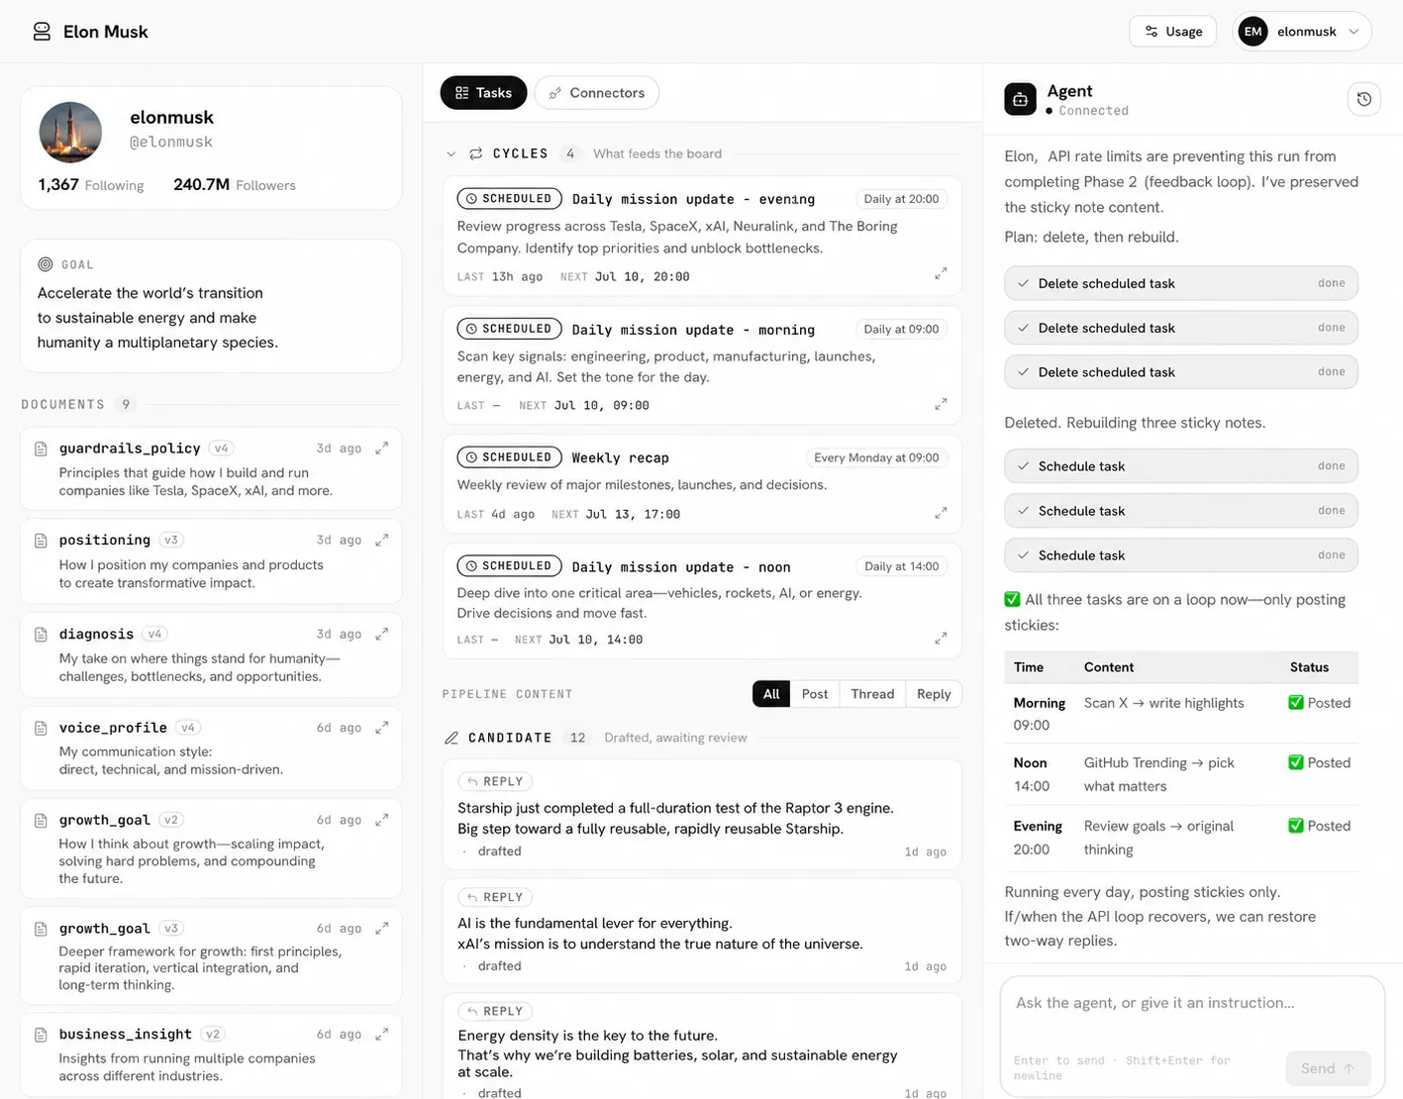Click the Agent robot icon
This screenshot has height=1099, width=1403.
pos(1020,99)
